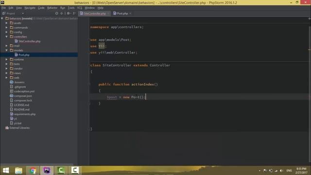This screenshot has height=175, width=311.
Task: Click PhpStorm icon in taskbar
Action: click(47, 171)
